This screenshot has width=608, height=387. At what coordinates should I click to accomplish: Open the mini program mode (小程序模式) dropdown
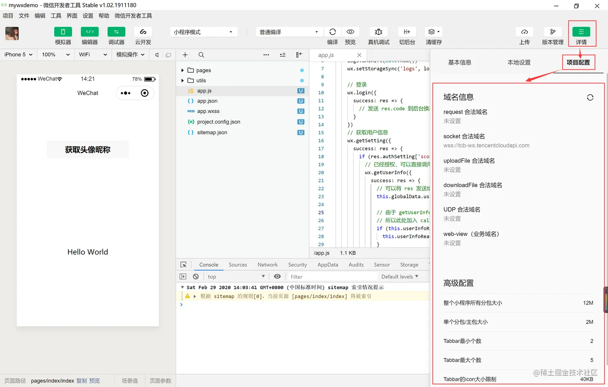(x=203, y=32)
